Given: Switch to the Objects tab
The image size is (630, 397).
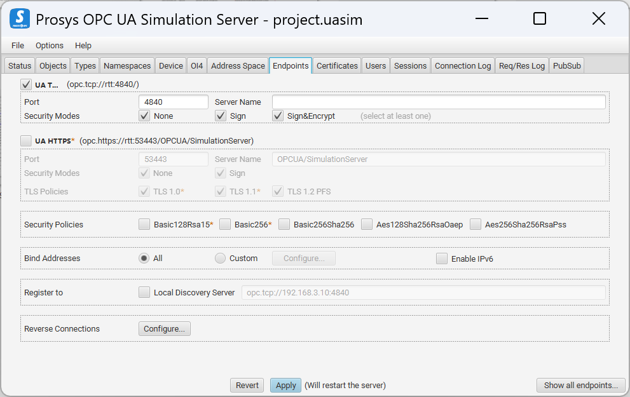Looking at the screenshot, I should [53, 66].
